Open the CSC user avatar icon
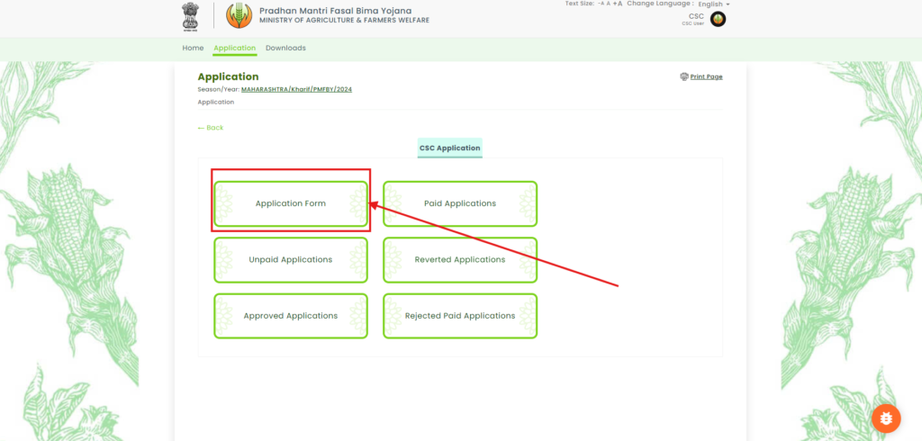Image resolution: width=922 pixels, height=441 pixels. [x=718, y=19]
